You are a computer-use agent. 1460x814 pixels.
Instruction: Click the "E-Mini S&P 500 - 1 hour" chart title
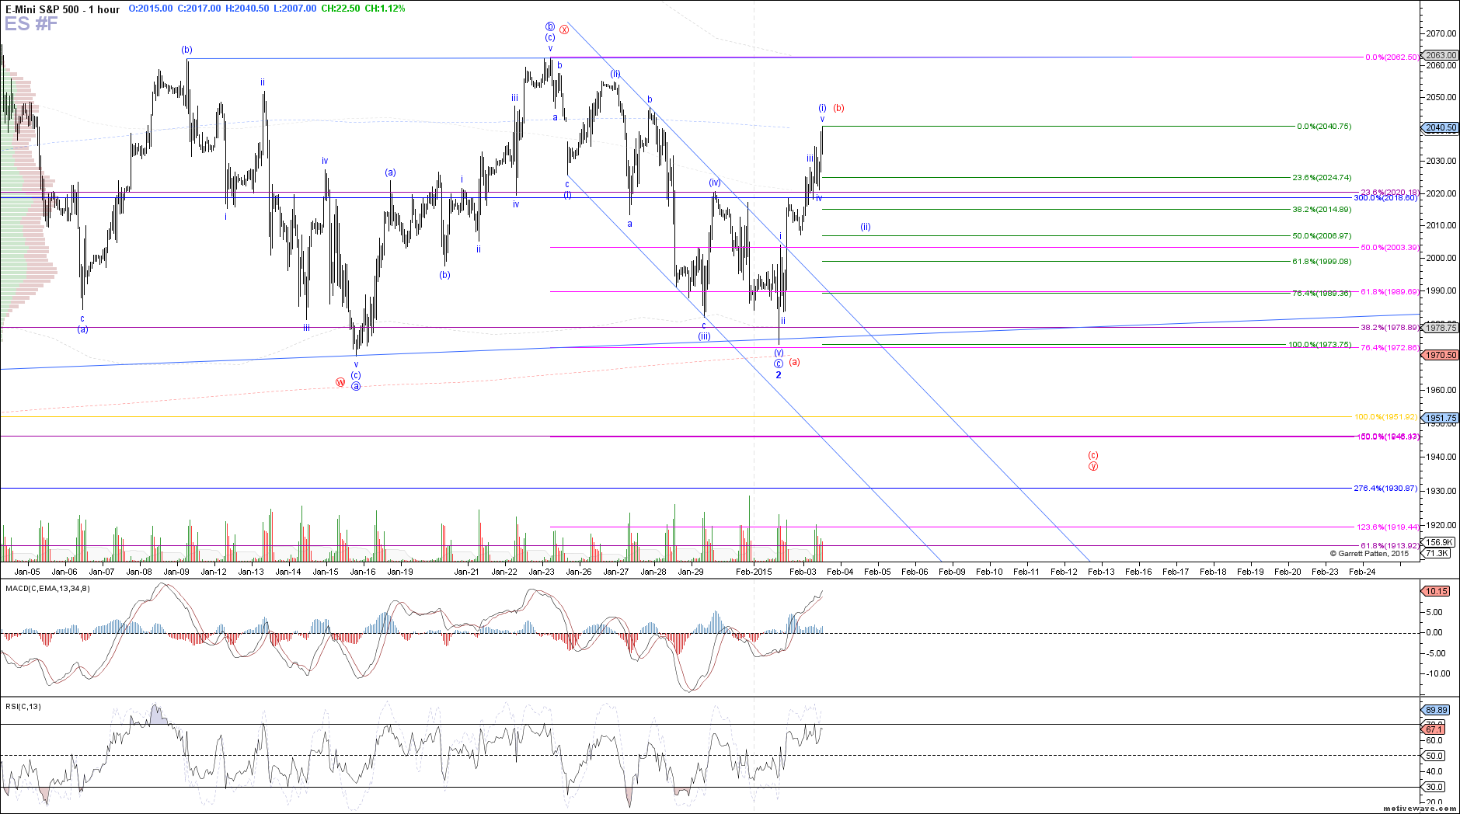(63, 9)
